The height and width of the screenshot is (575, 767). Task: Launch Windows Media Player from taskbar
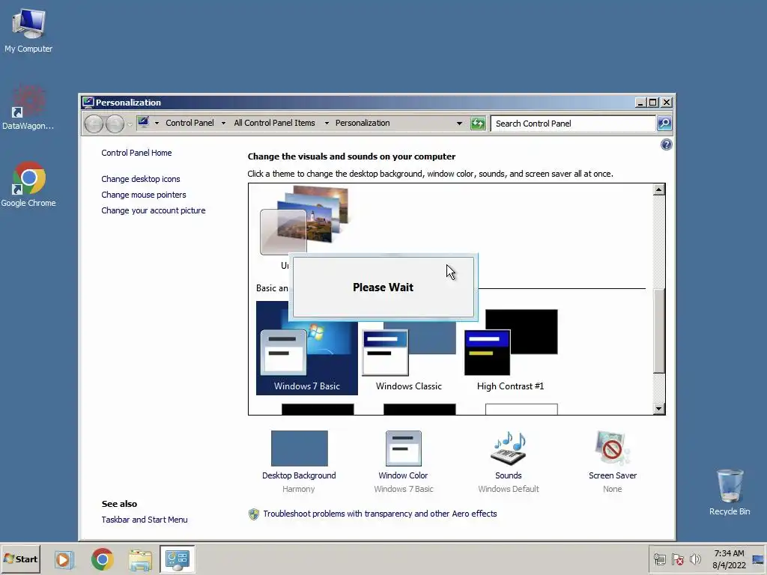click(x=64, y=559)
